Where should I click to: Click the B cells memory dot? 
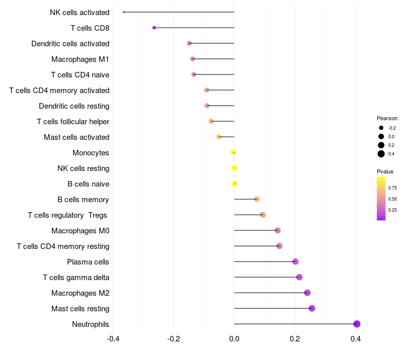click(257, 199)
